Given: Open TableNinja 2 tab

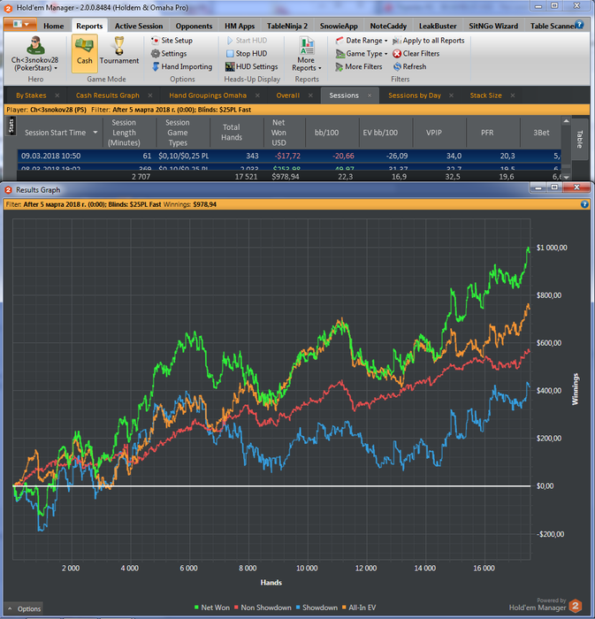Looking at the screenshot, I should pyautogui.click(x=286, y=26).
